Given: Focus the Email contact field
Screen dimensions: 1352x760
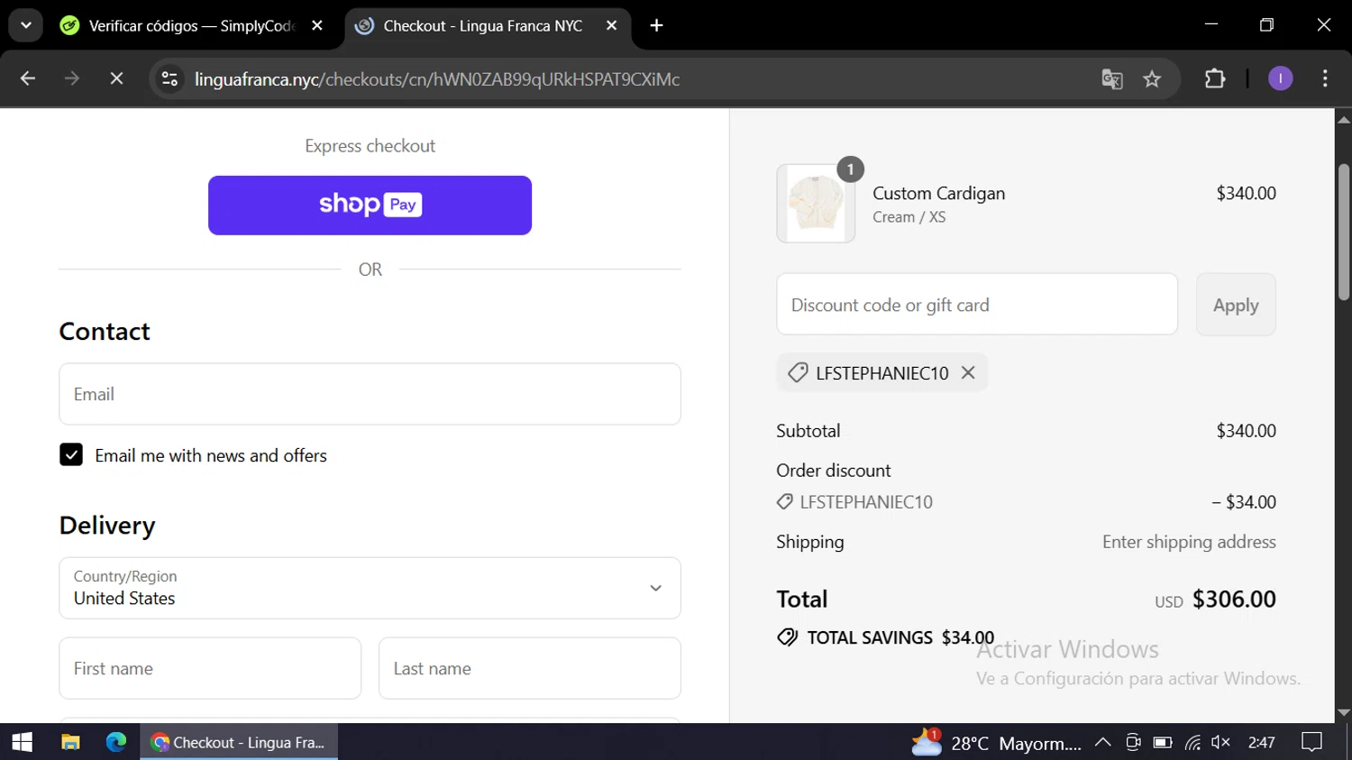Looking at the screenshot, I should tap(370, 394).
